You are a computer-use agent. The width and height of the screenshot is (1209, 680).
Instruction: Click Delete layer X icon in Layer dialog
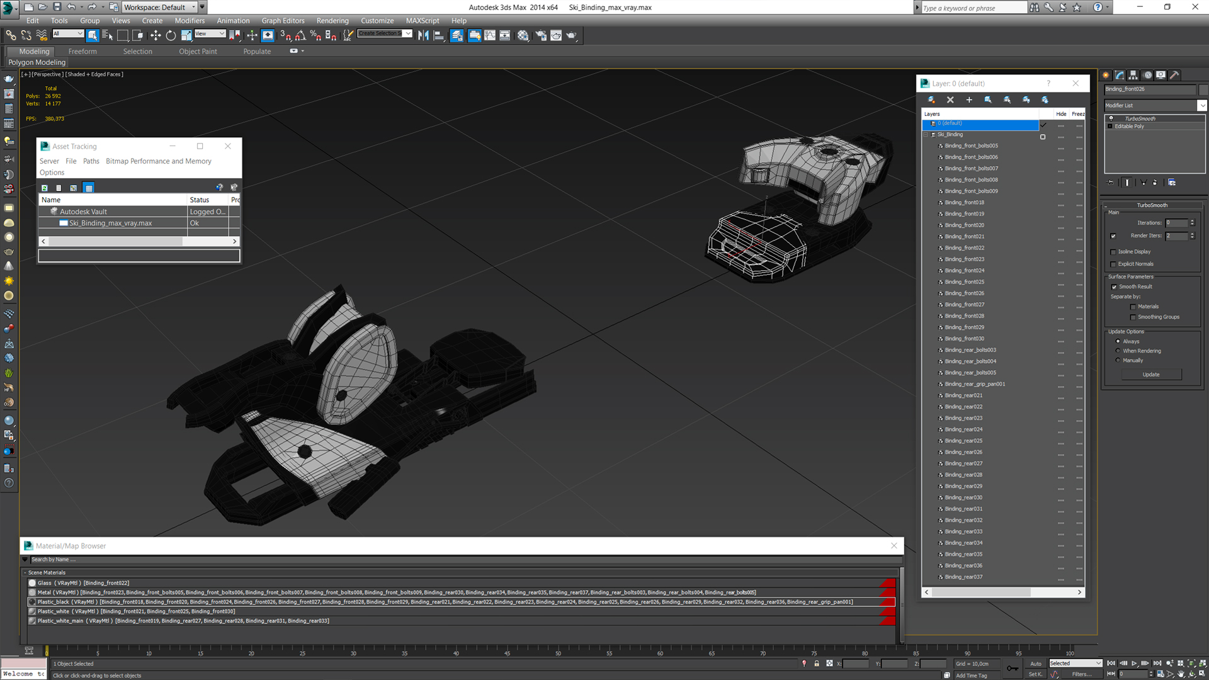coord(950,99)
